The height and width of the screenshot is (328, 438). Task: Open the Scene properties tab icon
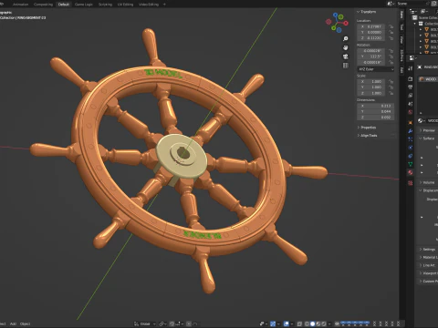click(x=411, y=104)
